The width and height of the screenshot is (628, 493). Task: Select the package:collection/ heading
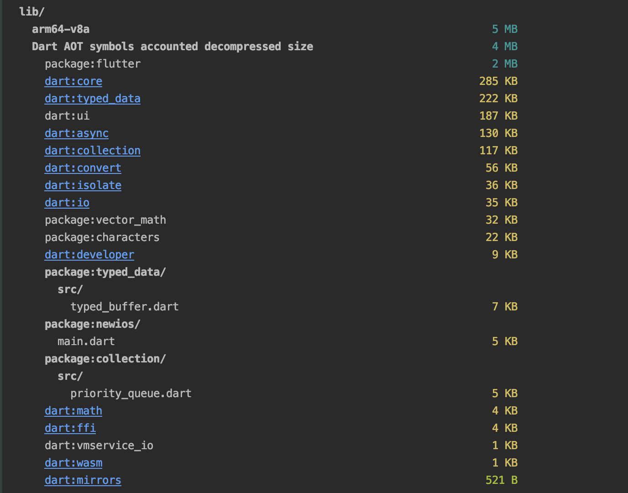(105, 359)
